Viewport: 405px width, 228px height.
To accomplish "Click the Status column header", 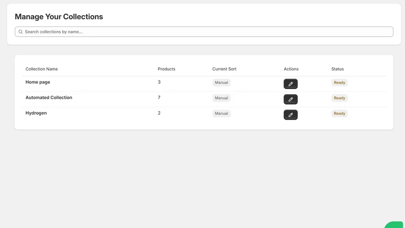I will (337, 69).
